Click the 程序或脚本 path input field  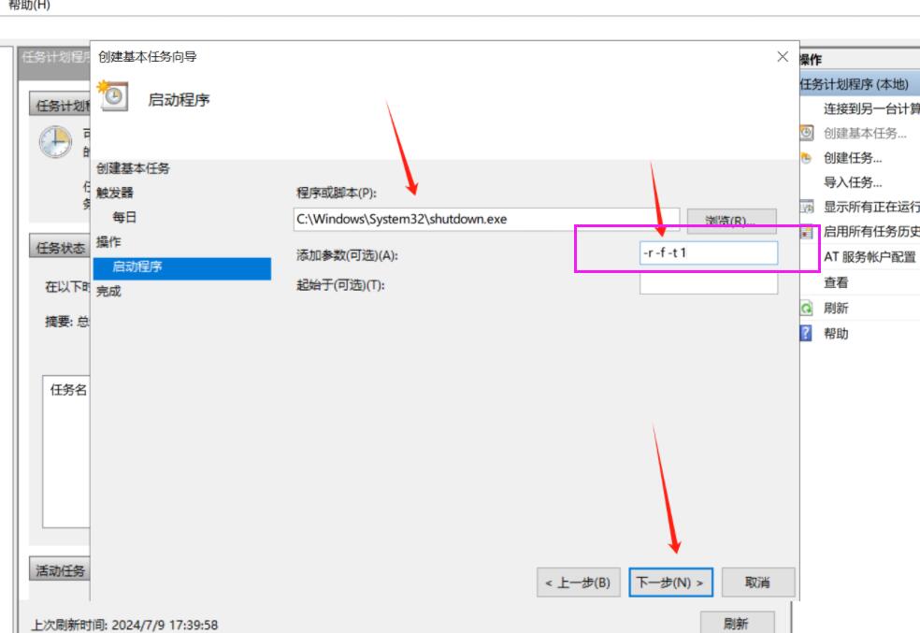(x=486, y=220)
